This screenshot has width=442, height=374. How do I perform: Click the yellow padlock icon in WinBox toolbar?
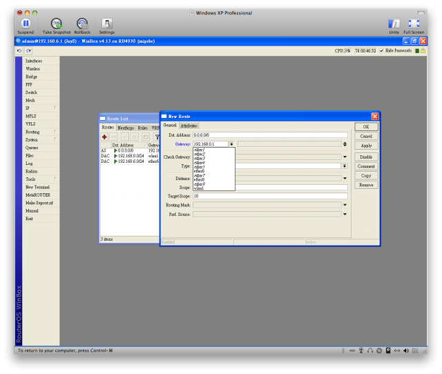423,50
